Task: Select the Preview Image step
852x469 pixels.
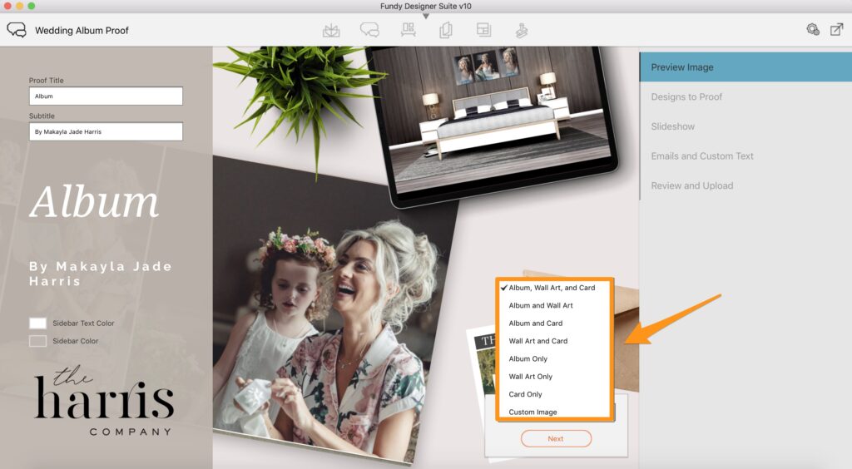Action: click(745, 67)
